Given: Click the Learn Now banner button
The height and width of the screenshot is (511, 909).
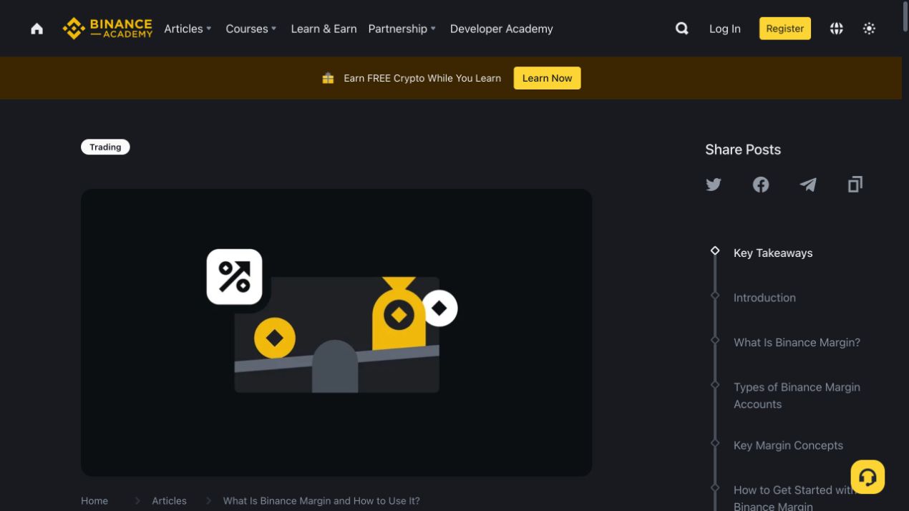Looking at the screenshot, I should click(x=547, y=78).
